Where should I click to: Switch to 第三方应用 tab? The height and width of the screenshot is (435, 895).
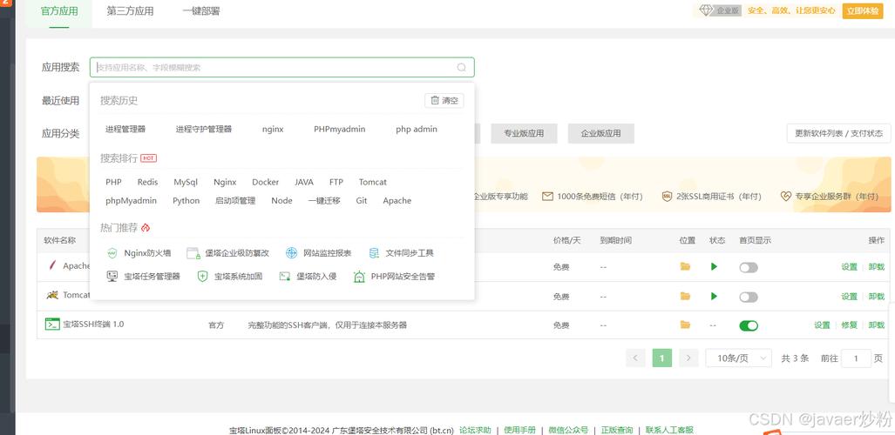point(130,10)
